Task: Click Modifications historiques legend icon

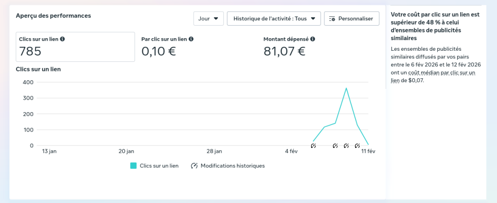Action: click(x=194, y=166)
